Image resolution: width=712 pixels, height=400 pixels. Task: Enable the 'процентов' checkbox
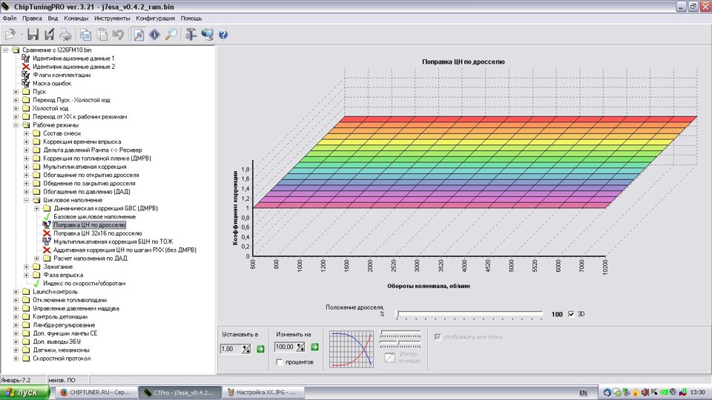tap(279, 362)
